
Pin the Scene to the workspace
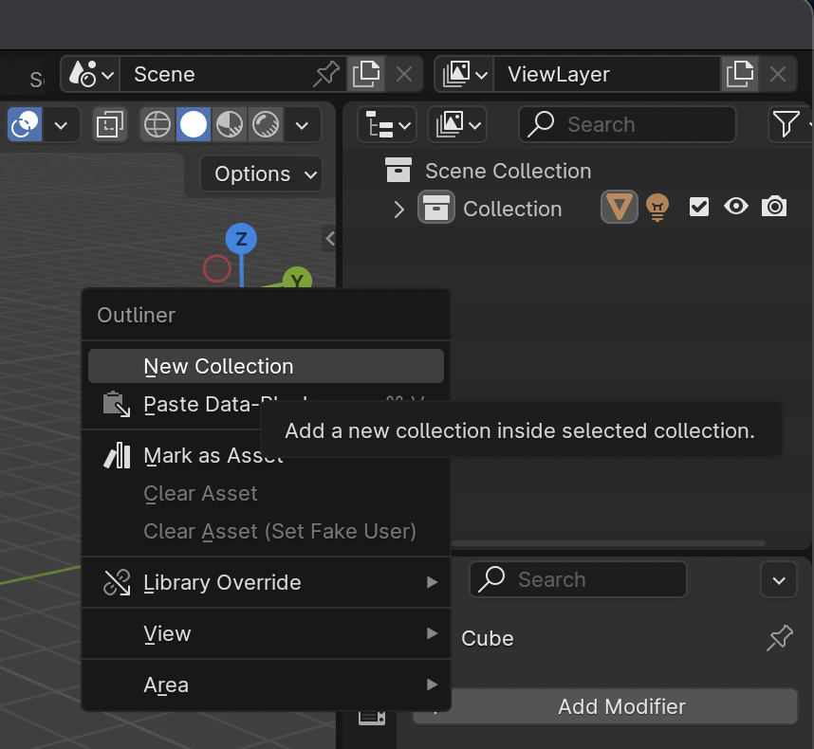point(326,74)
